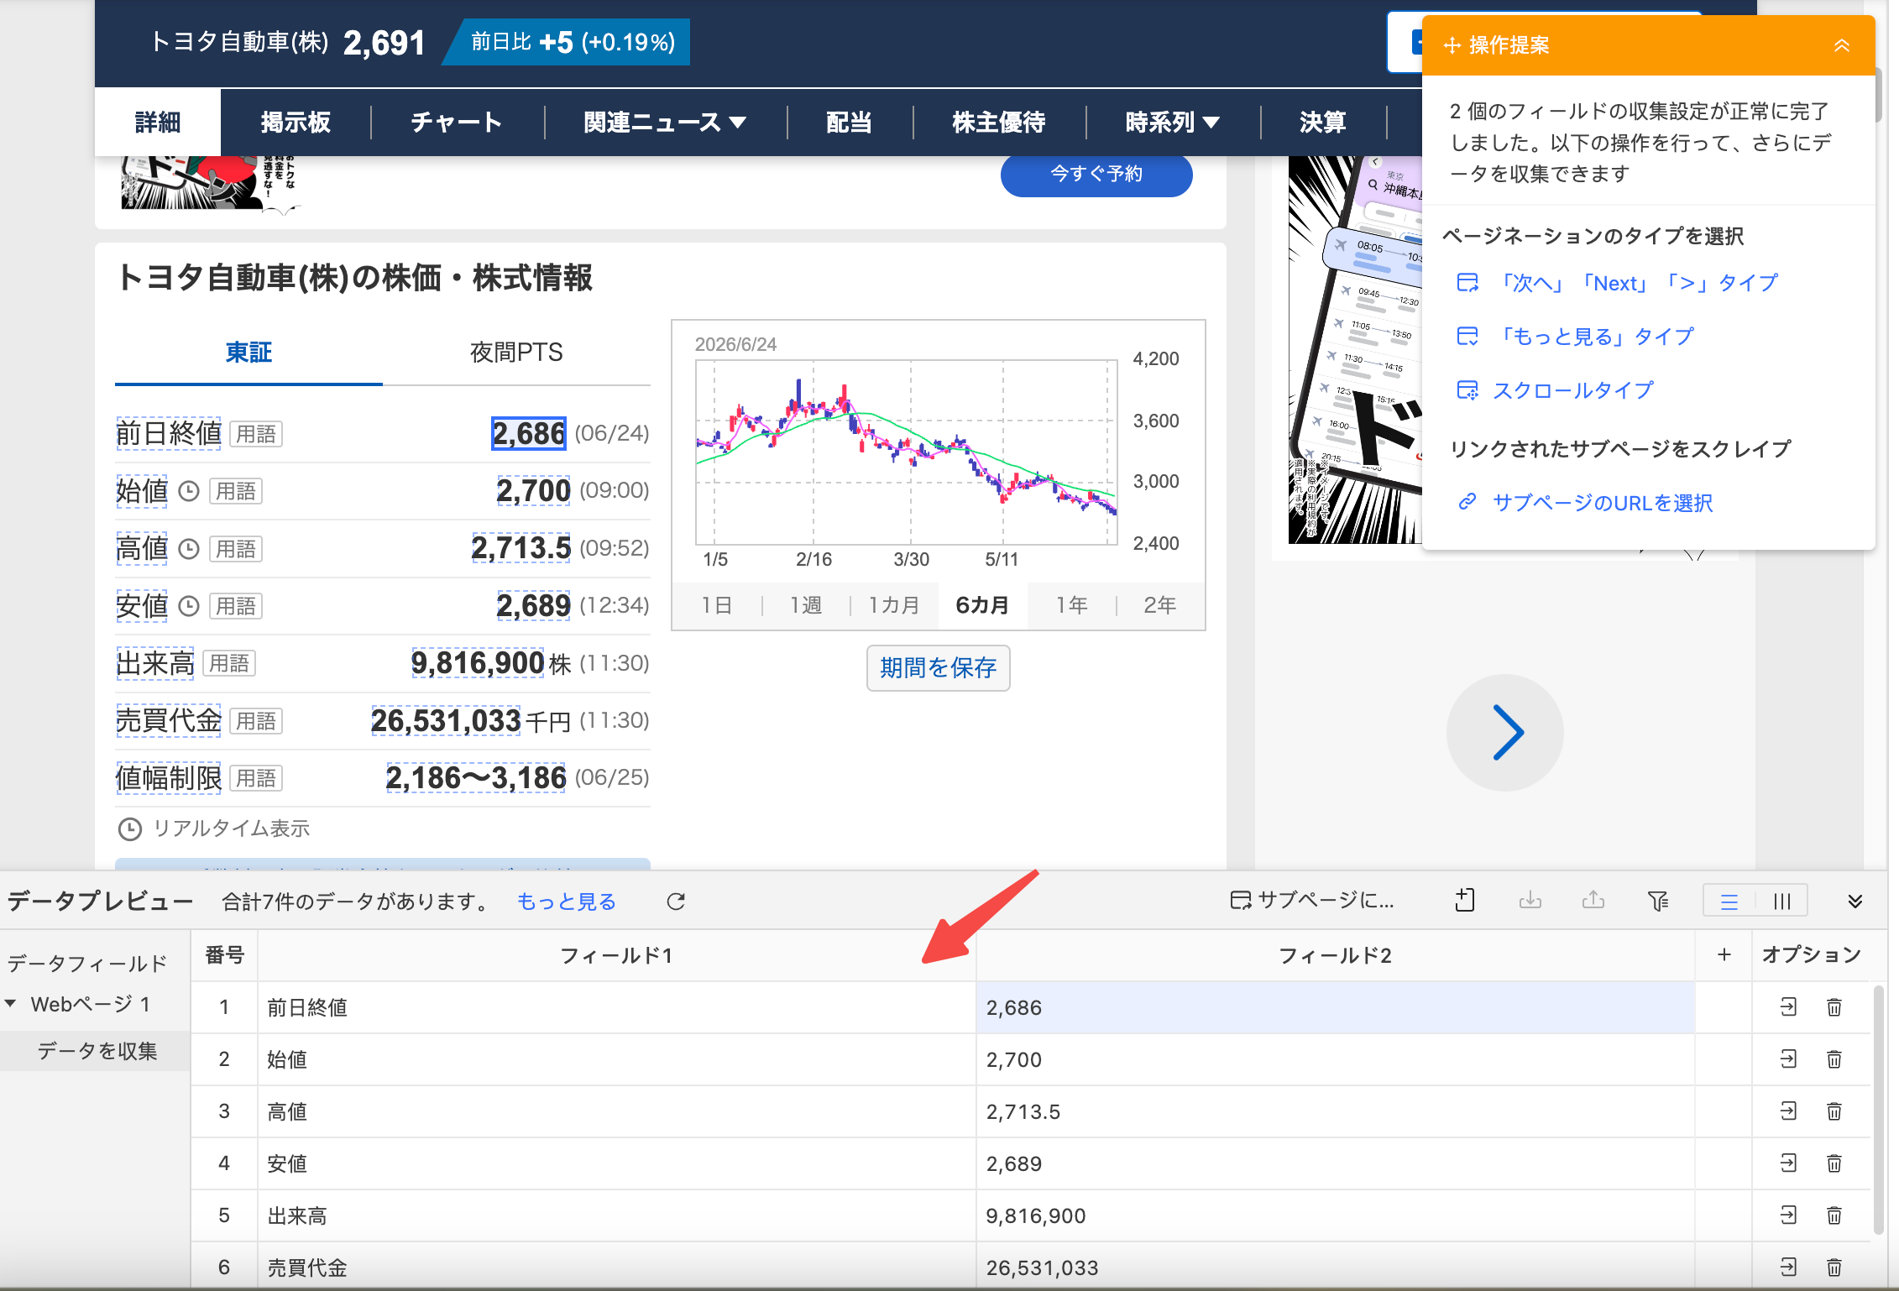1899x1291 pixels.
Task: Click the clock icon next to 始値
Action: (x=189, y=491)
